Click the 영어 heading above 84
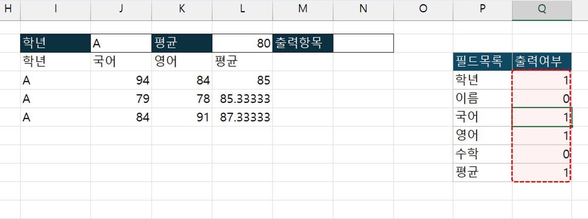 pyautogui.click(x=182, y=62)
